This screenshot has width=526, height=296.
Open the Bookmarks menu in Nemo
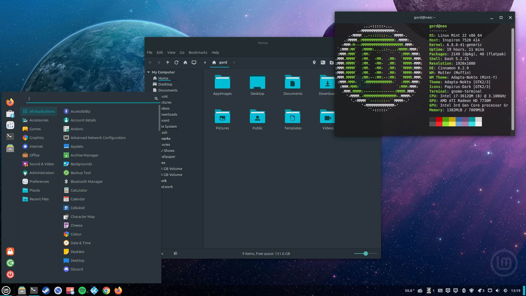[198, 52]
